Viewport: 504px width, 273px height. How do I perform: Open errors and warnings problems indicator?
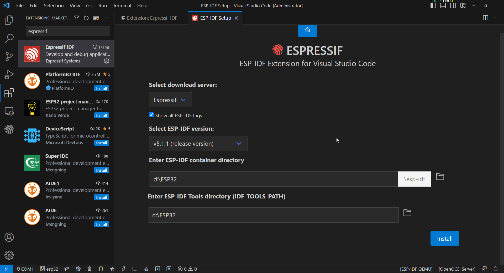click(187, 269)
